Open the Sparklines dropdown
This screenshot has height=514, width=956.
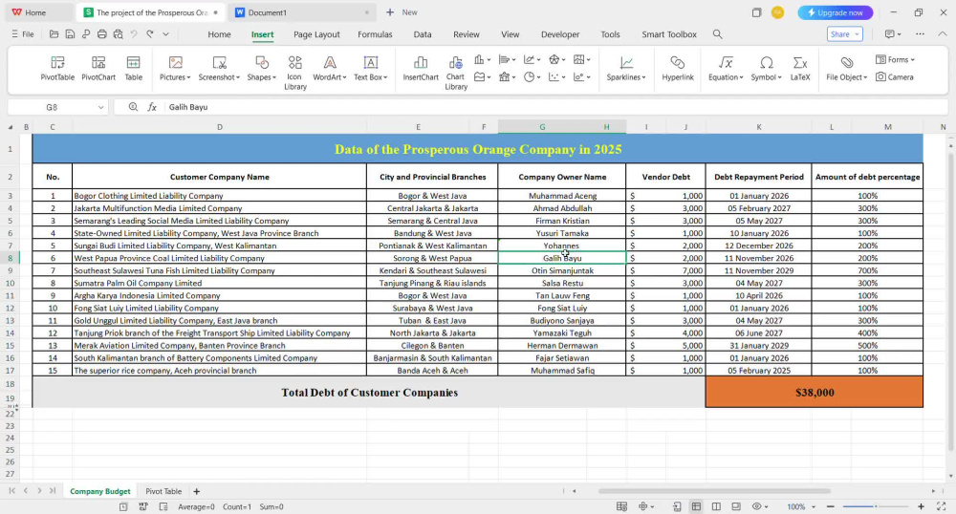point(626,68)
